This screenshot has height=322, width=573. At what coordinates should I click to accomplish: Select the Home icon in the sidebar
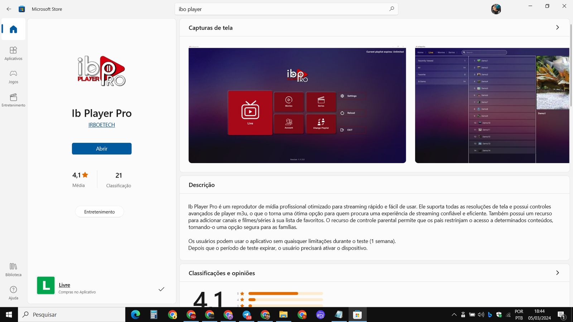13,29
